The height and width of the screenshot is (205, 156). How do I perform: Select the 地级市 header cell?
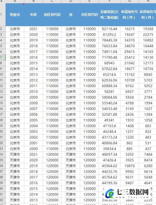point(15,15)
